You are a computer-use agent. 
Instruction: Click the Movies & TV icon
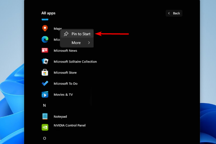(45, 95)
